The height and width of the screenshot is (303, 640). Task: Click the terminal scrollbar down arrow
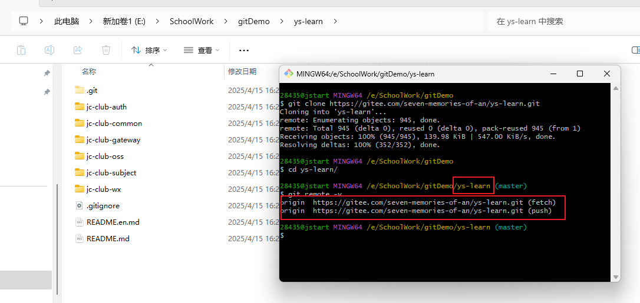(x=615, y=277)
